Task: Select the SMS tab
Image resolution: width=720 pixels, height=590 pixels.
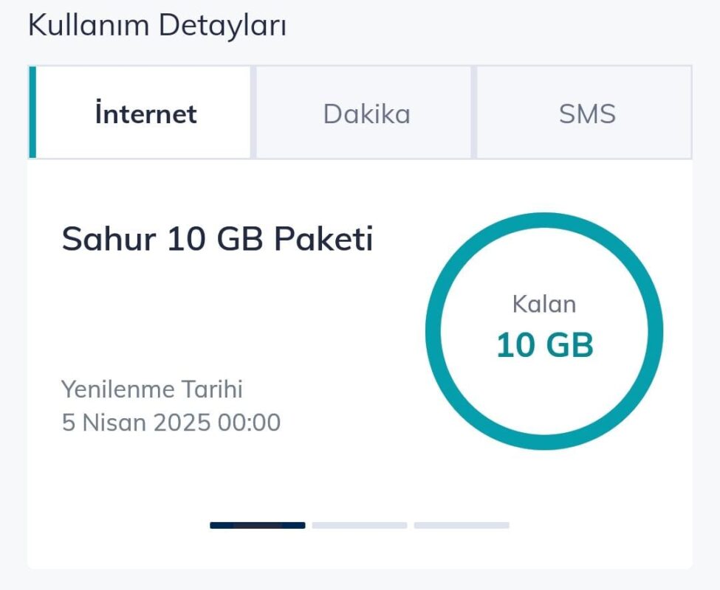Action: (586, 114)
